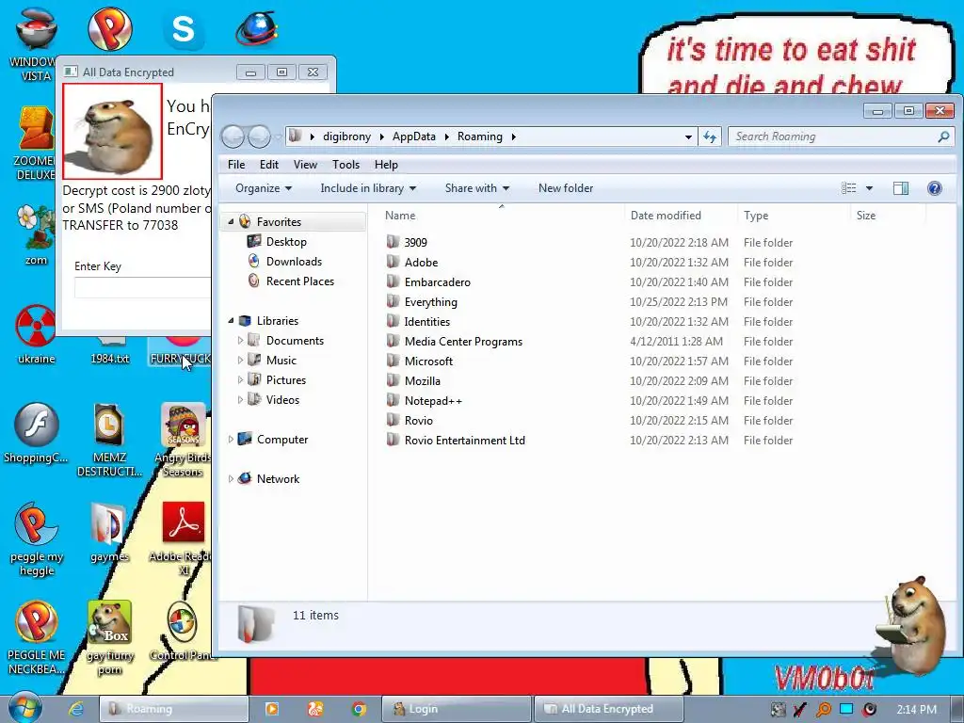Open the Help menu

coord(386,165)
